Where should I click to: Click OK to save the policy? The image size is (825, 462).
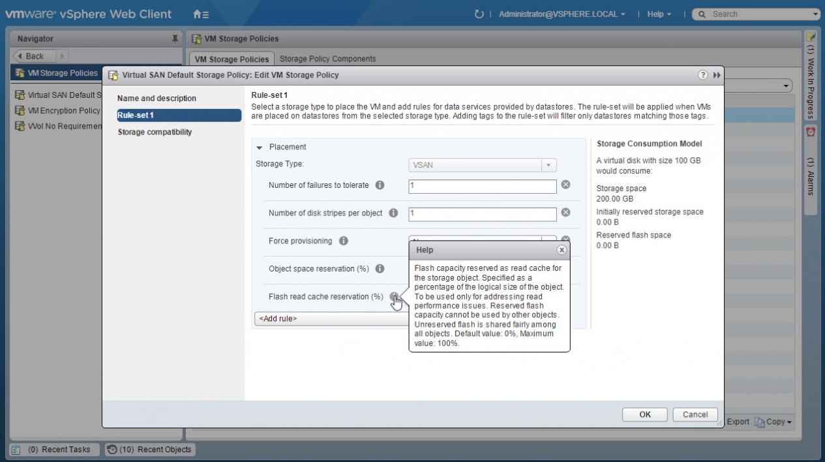[644, 414]
